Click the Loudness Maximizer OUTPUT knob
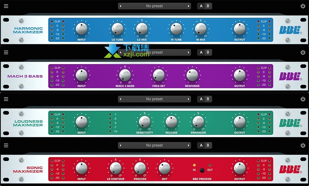Viewport: 309px width, 186px height. click(240, 122)
